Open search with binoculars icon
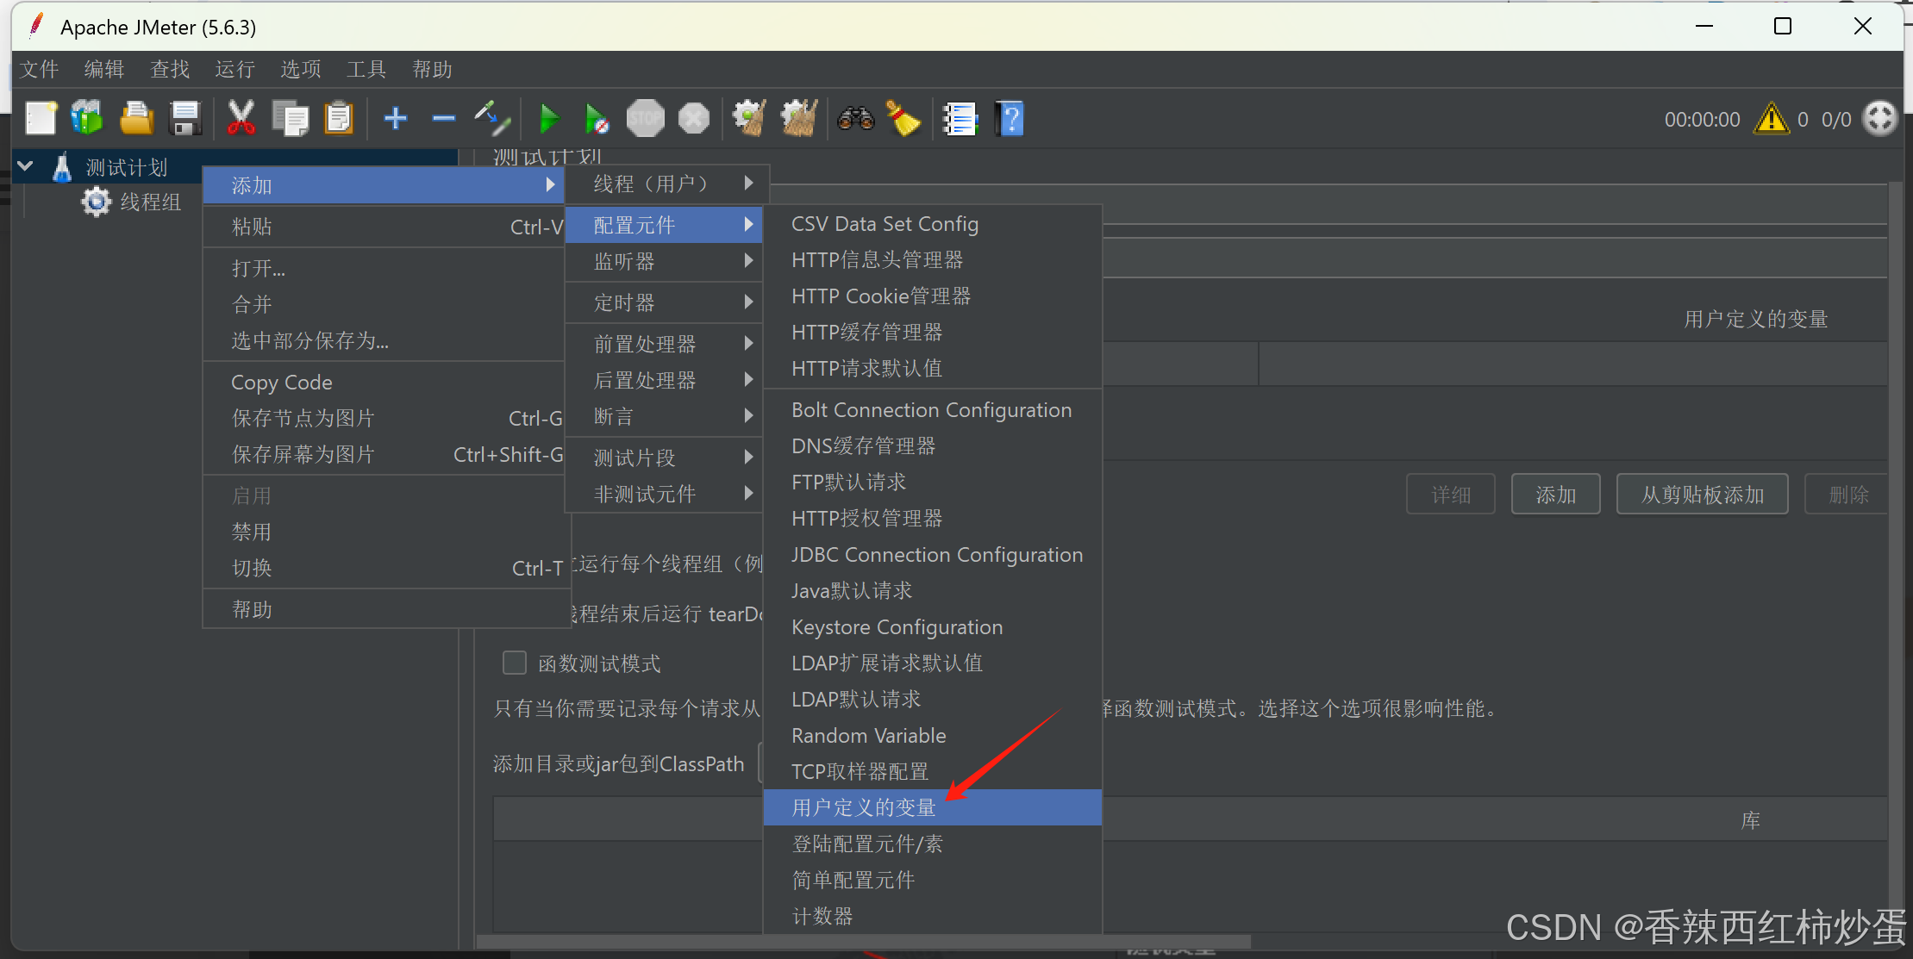The height and width of the screenshot is (959, 1913). click(x=855, y=119)
